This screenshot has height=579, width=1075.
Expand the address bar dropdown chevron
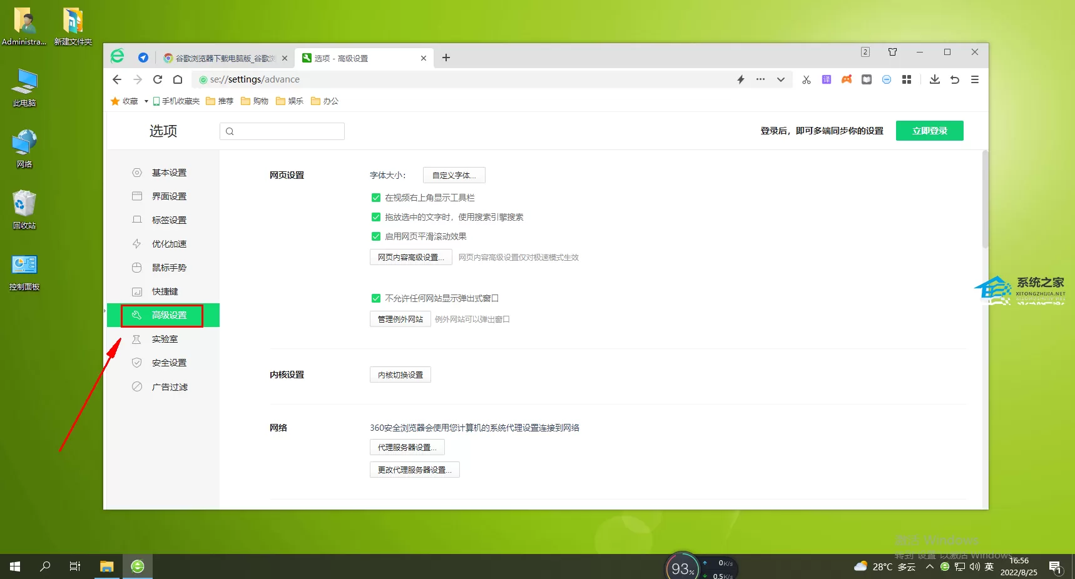coord(780,79)
